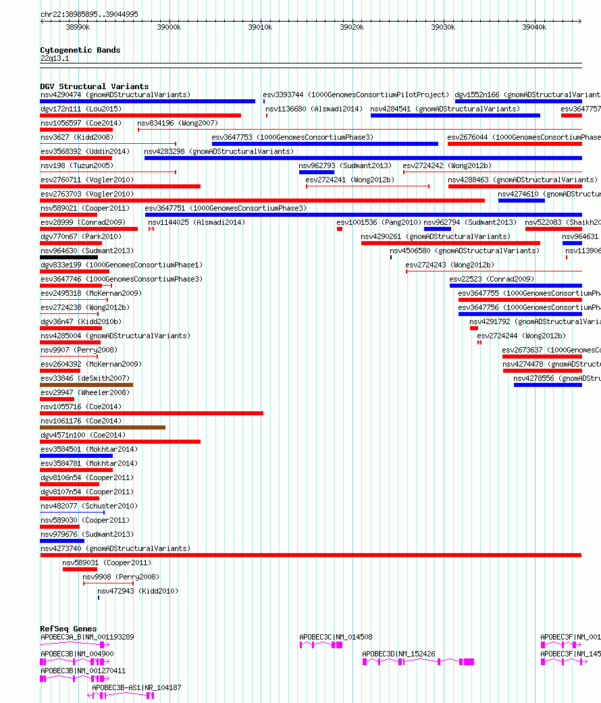Open the APOBEC3A_B|NM_001193289 gene label
Viewport: 601px width, 703px height.
click(x=87, y=637)
